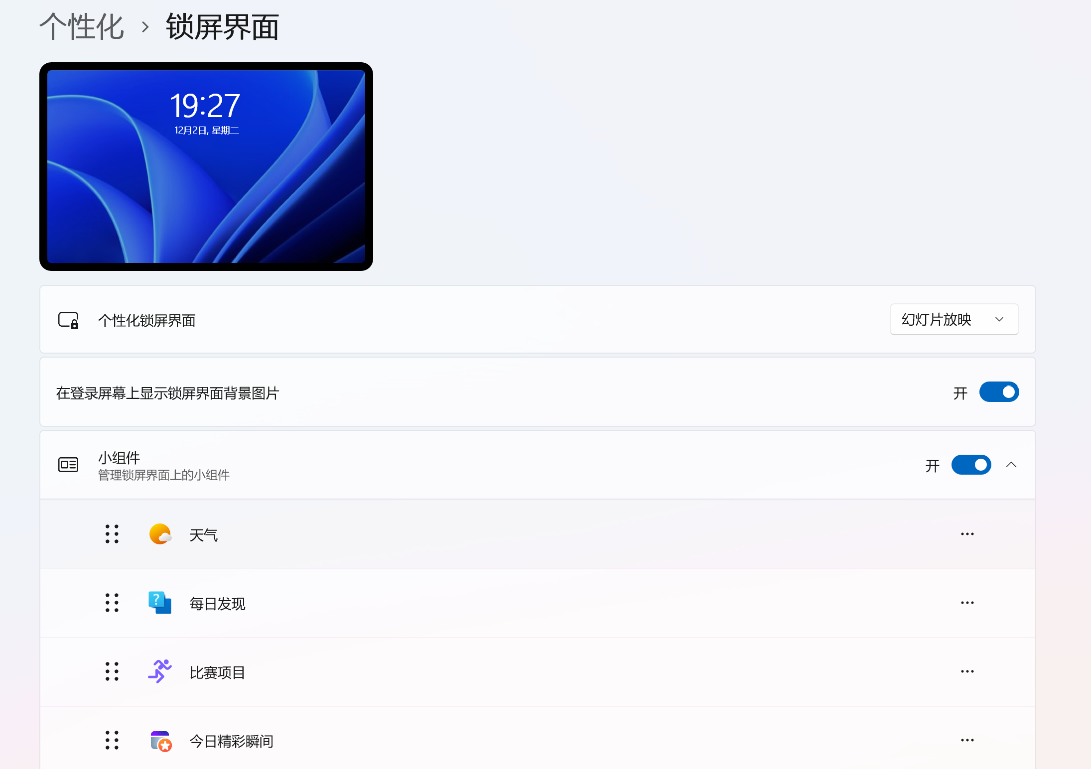The width and height of the screenshot is (1091, 769).
Task: Go back to 个性化 via breadcrumb
Action: 81,26
